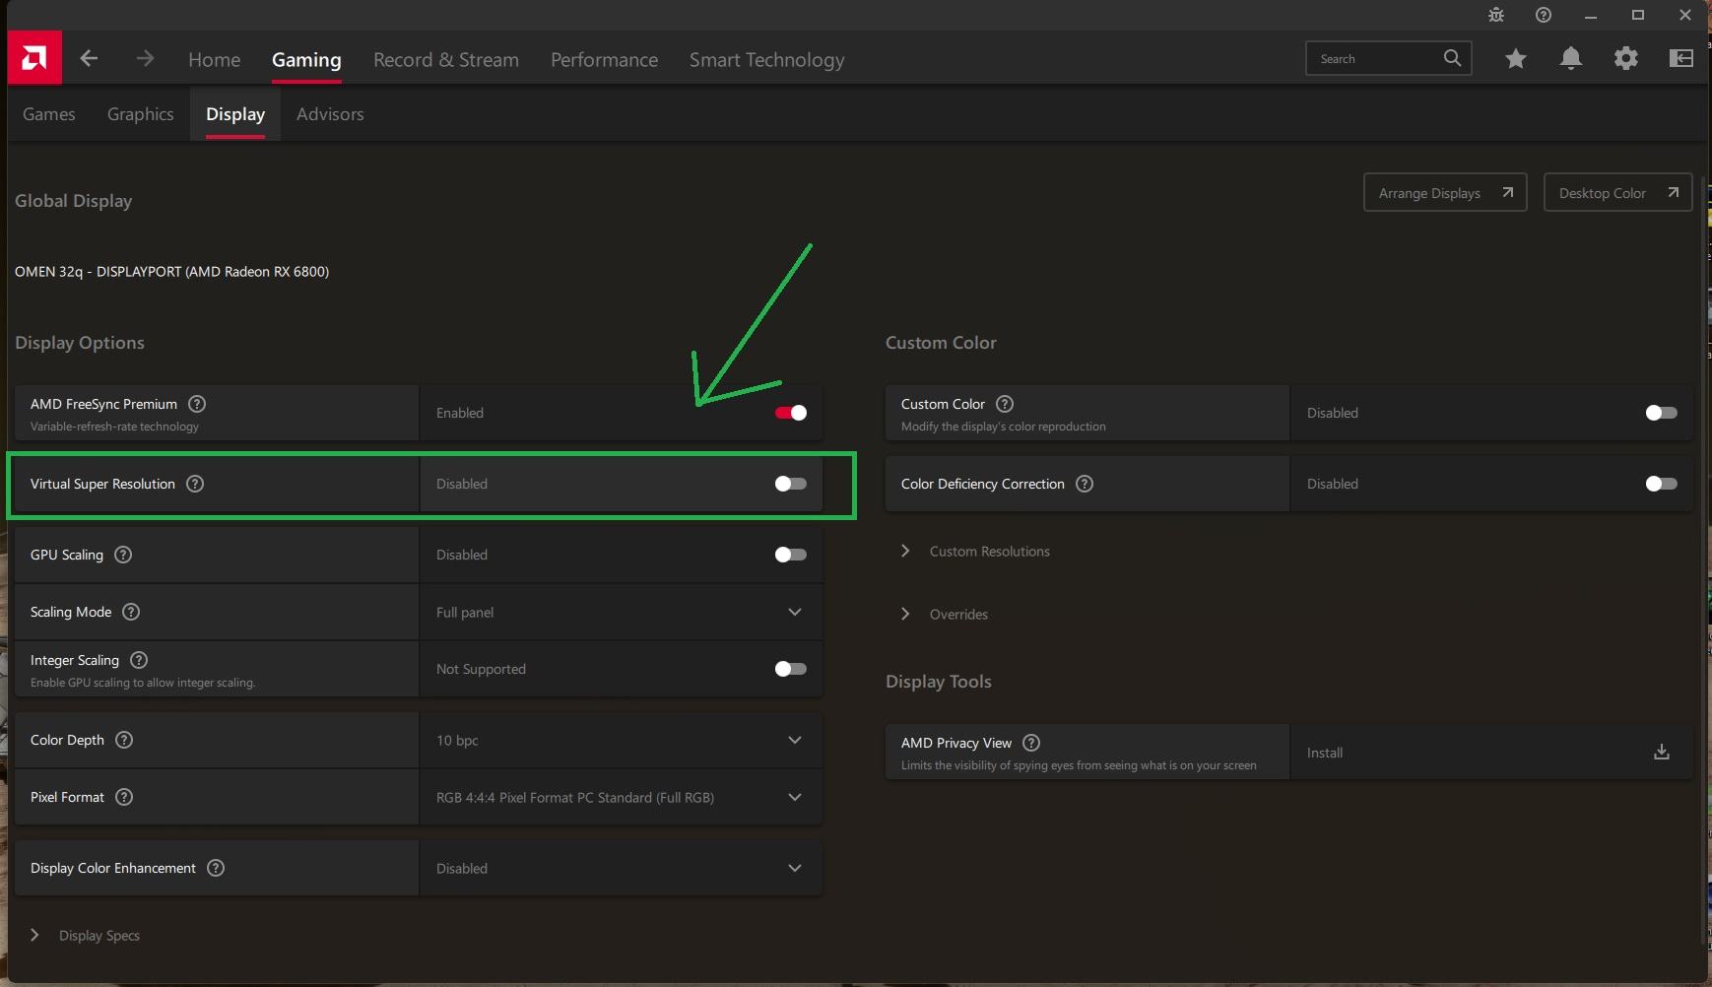
Task: Click the Desktop Color button
Action: pyautogui.click(x=1617, y=192)
